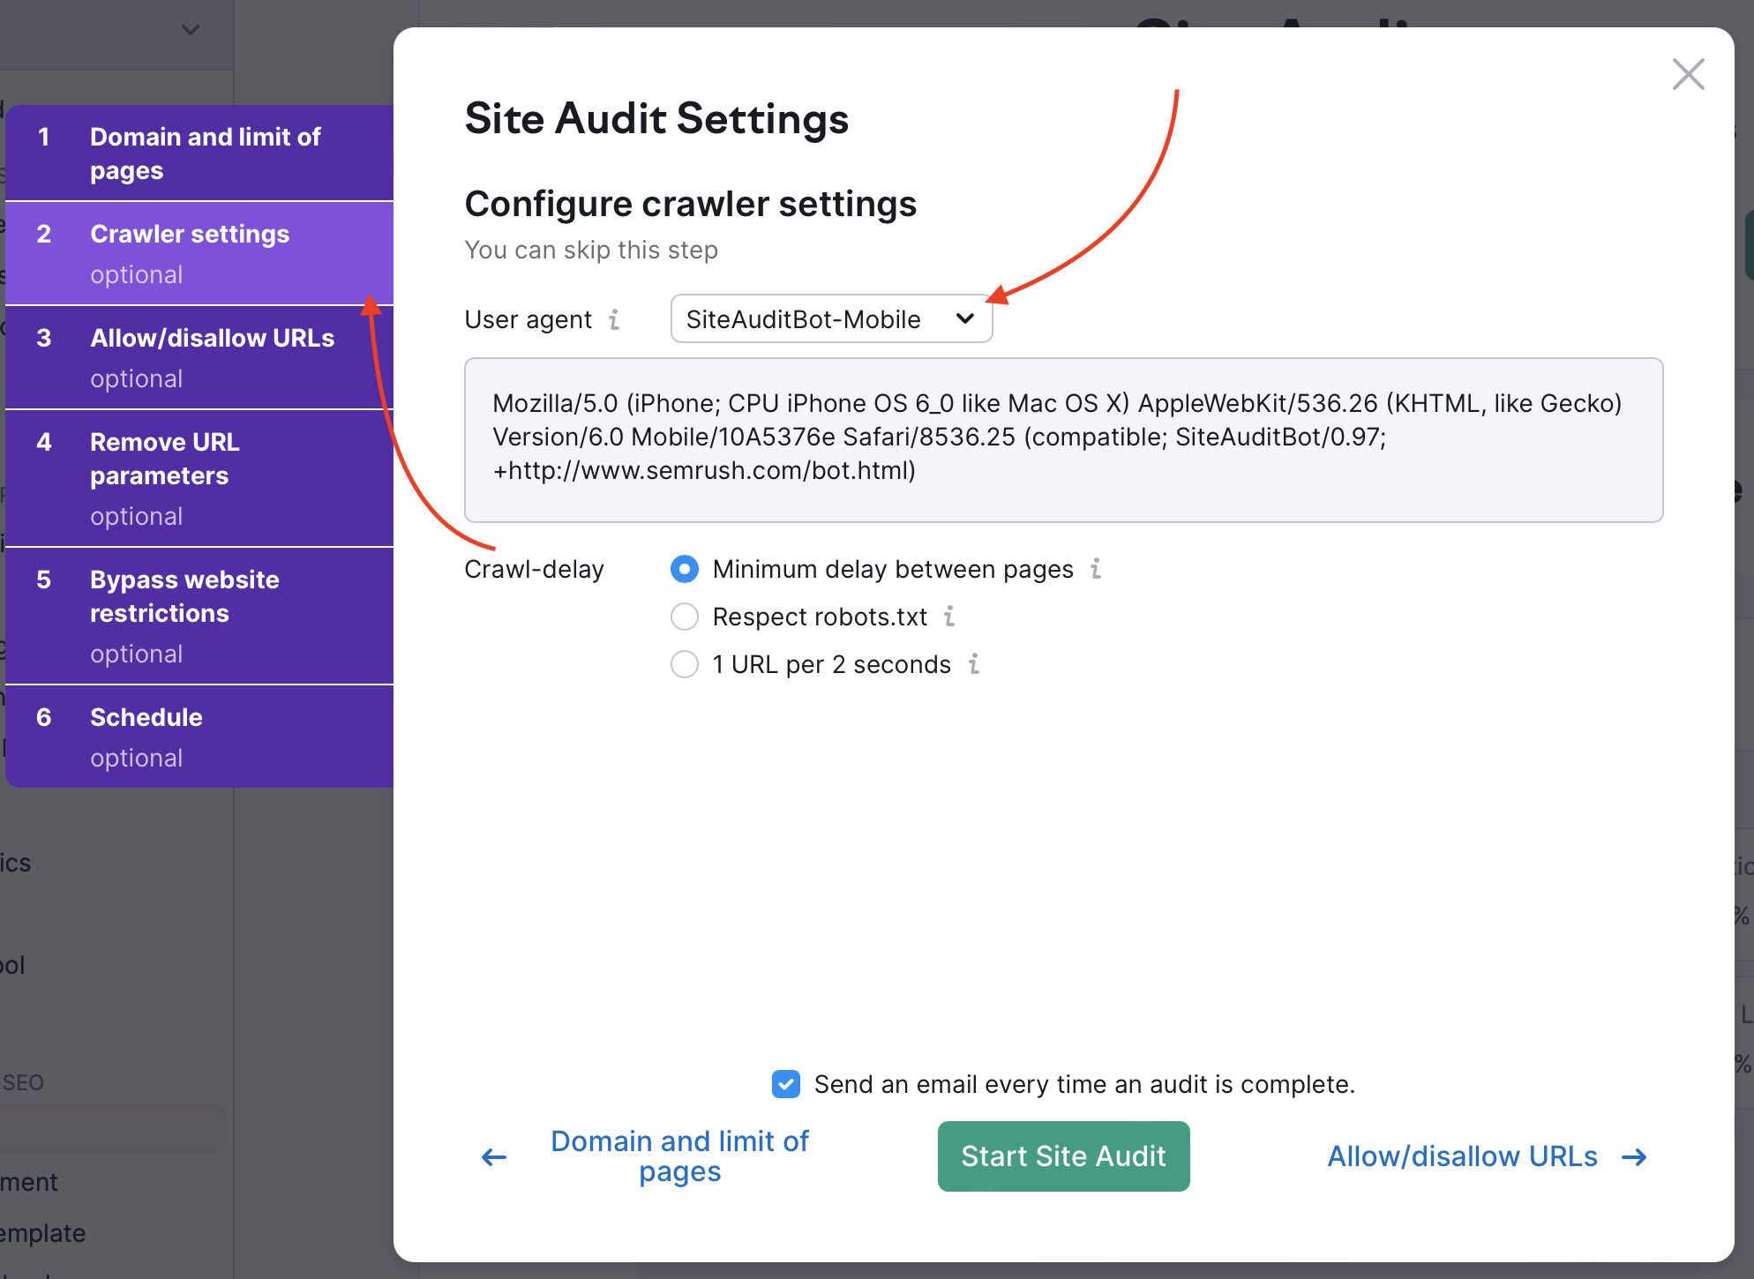This screenshot has height=1279, width=1754.
Task: Click the User agent info icon
Action: 615,319
